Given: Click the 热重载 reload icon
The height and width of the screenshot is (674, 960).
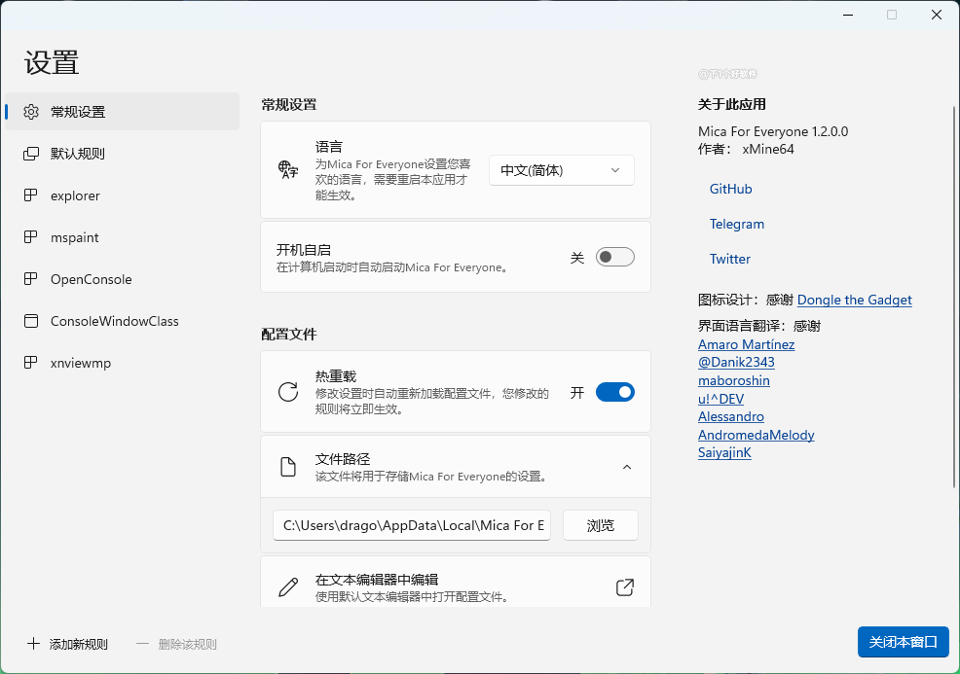Looking at the screenshot, I should pos(288,392).
